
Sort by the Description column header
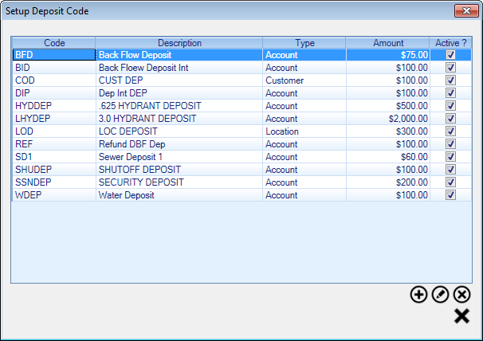point(179,43)
